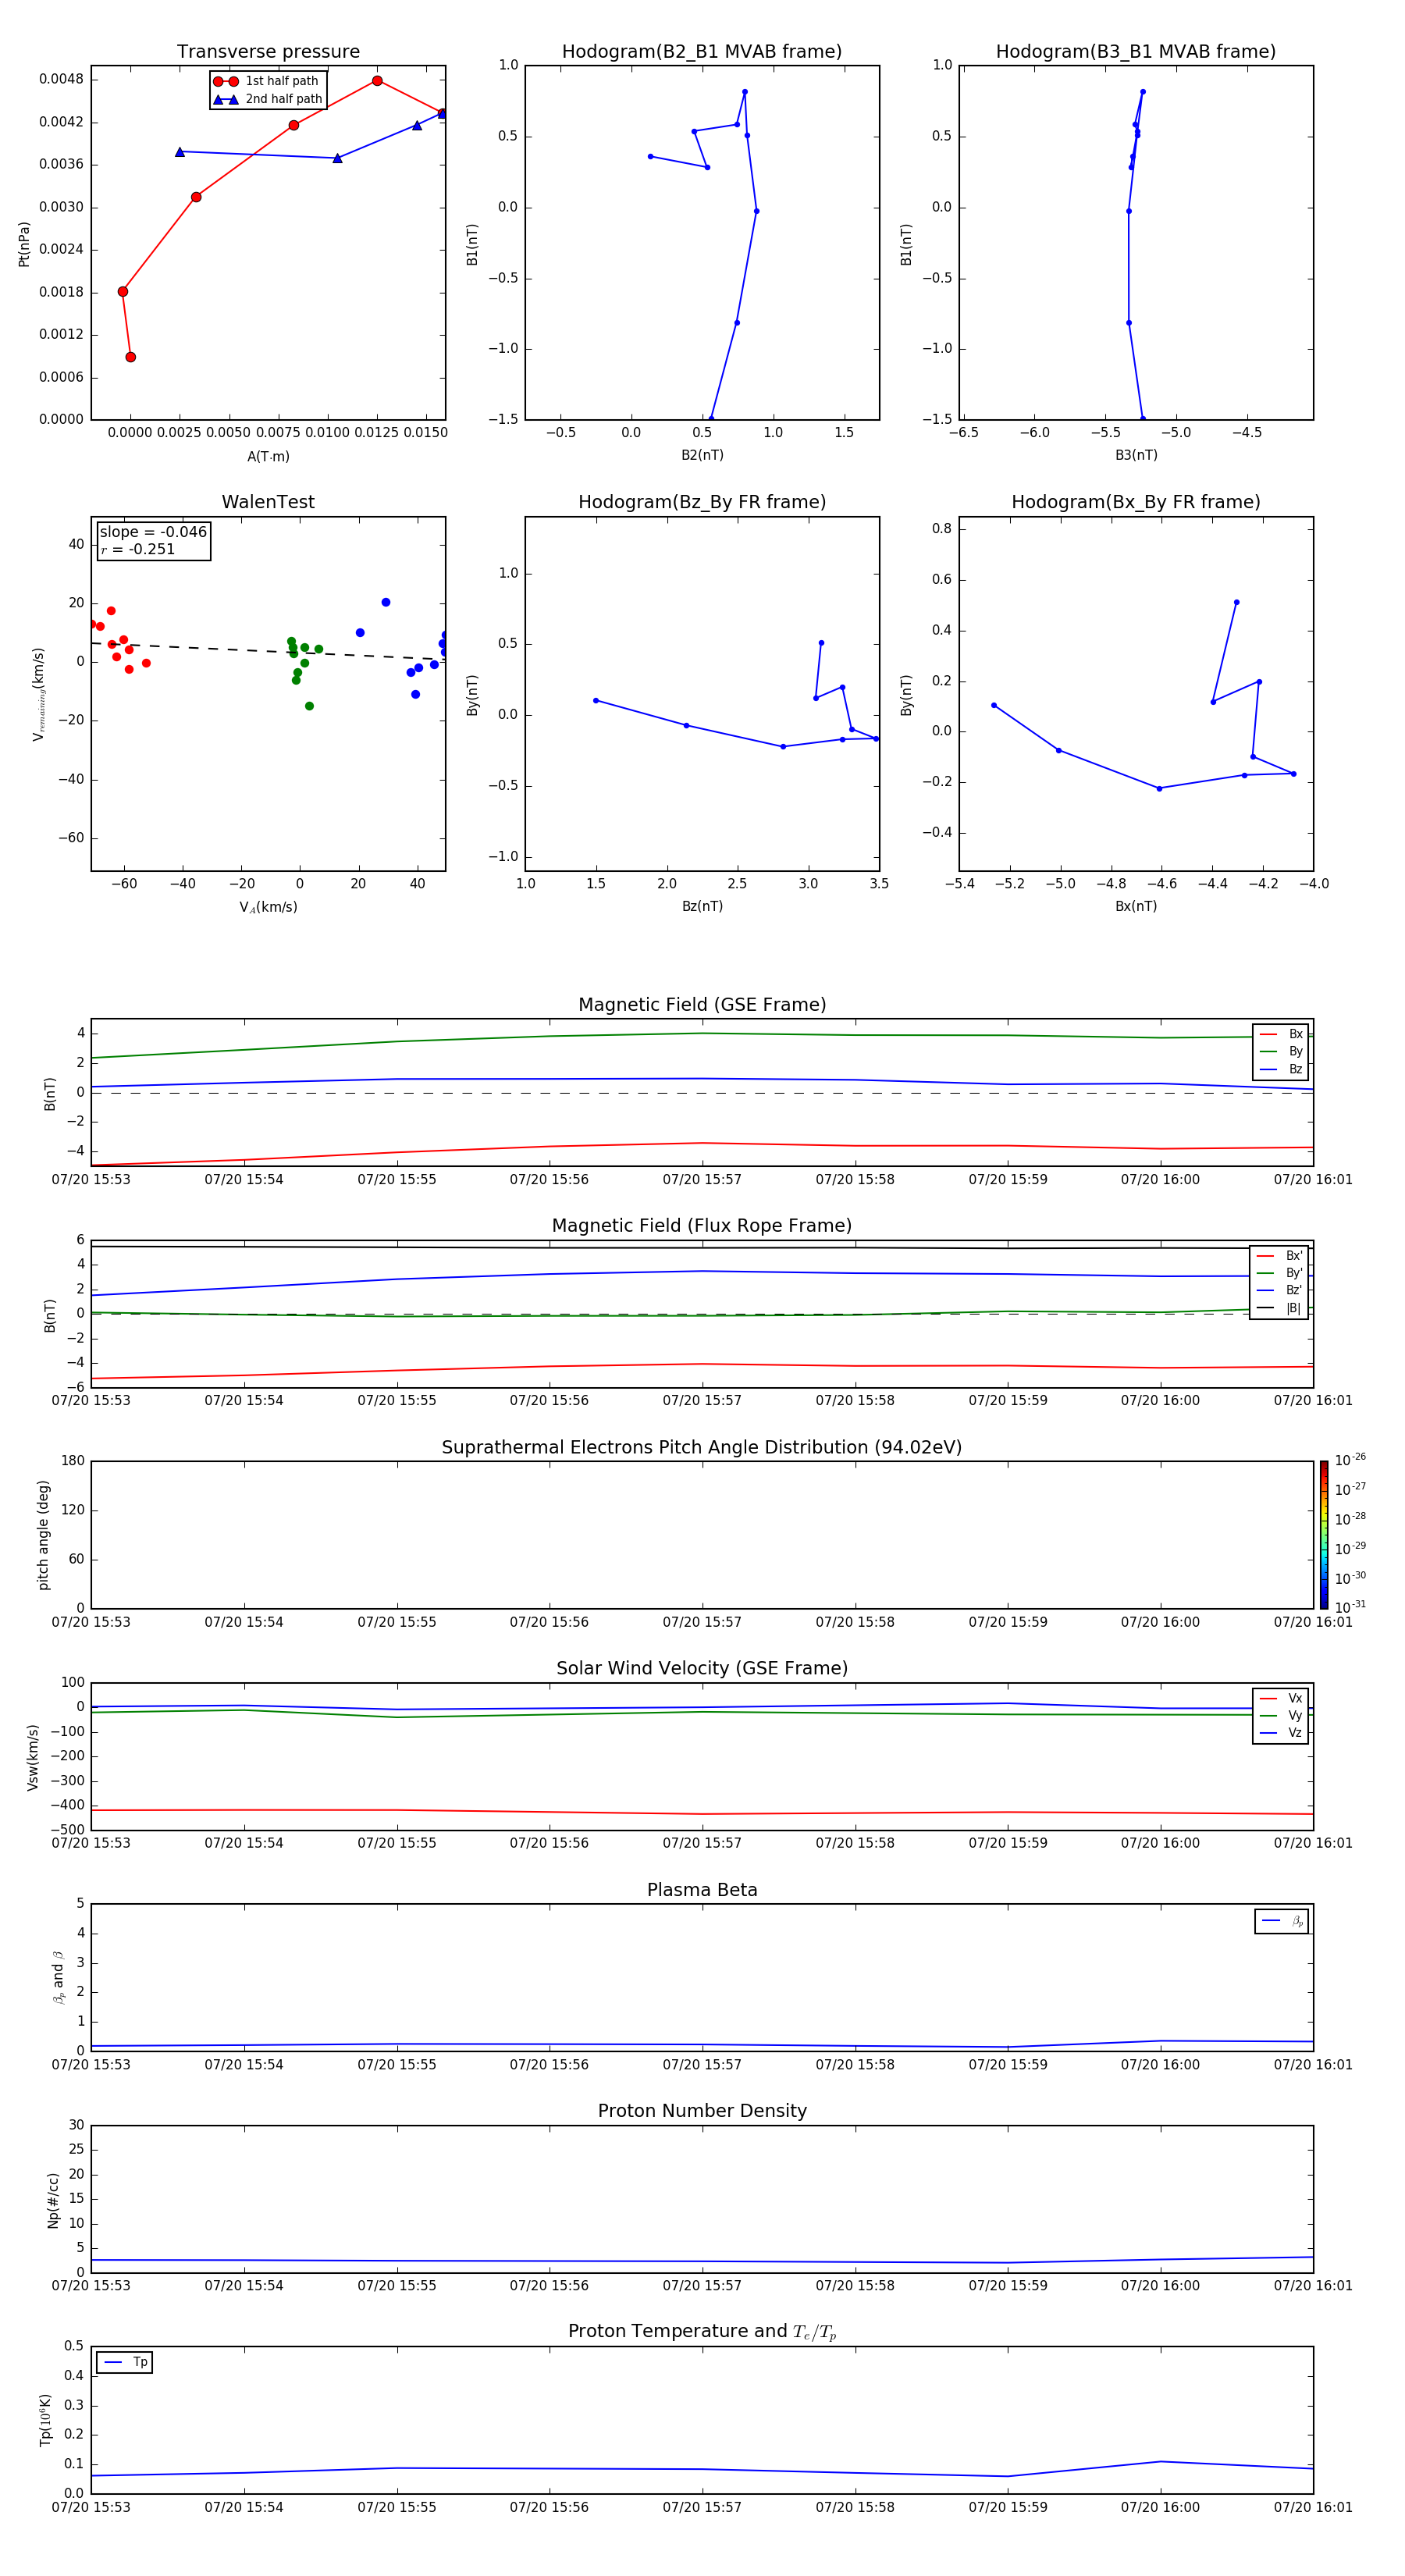Click the "Transverse pressure" plot title
This screenshot has height=2576, width=1405.
point(268,52)
